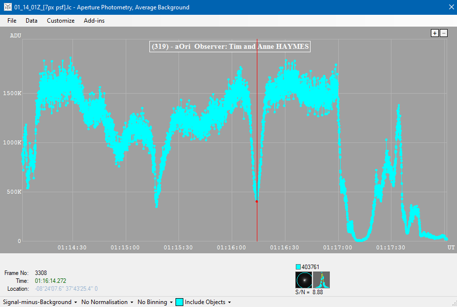Click the application icon in title bar
Image resolution: width=457 pixels, height=307 pixels.
7,7
